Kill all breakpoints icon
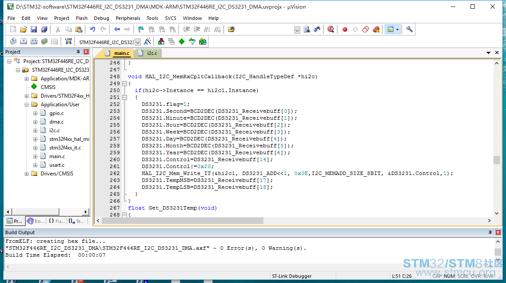This screenshot has width=506, height=283. 376,29
